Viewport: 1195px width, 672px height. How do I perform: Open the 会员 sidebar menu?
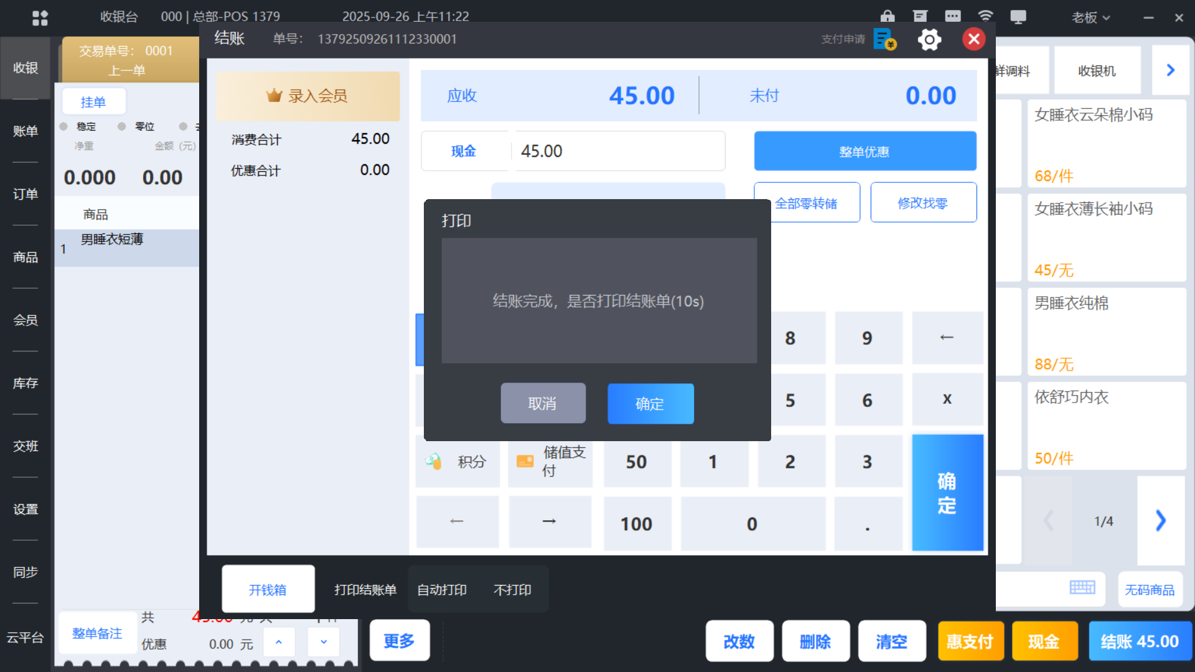pyautogui.click(x=26, y=320)
